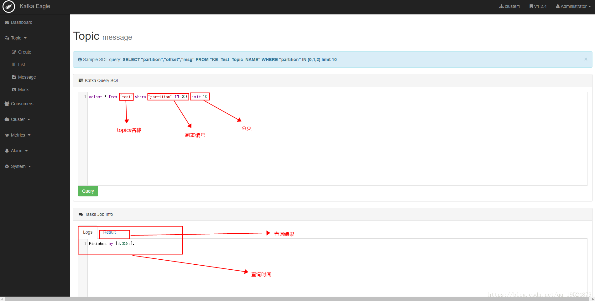The height and width of the screenshot is (301, 595).
Task: Click the horizontal scrollbar right arrow
Action: click(x=593, y=299)
